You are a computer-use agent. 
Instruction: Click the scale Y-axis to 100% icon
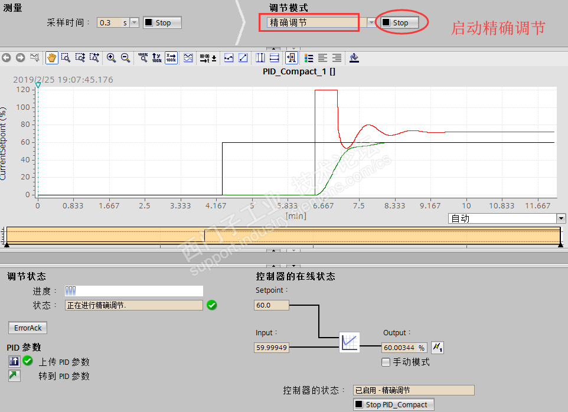[x=157, y=58]
